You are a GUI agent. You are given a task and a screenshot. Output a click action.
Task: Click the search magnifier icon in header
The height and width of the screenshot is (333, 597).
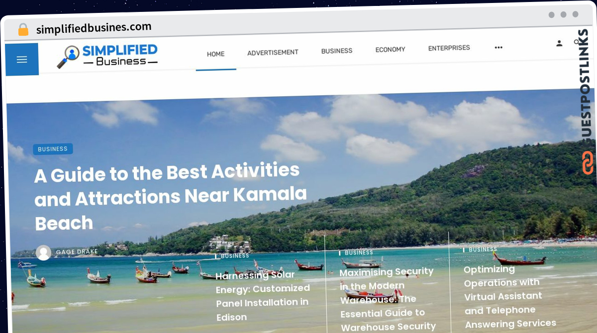(x=577, y=43)
